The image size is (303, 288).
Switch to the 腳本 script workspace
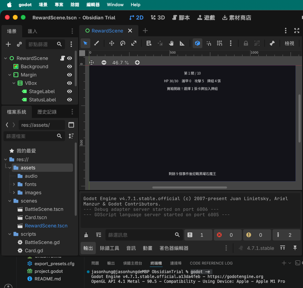pos(181,18)
